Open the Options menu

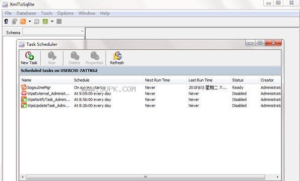coord(66,13)
